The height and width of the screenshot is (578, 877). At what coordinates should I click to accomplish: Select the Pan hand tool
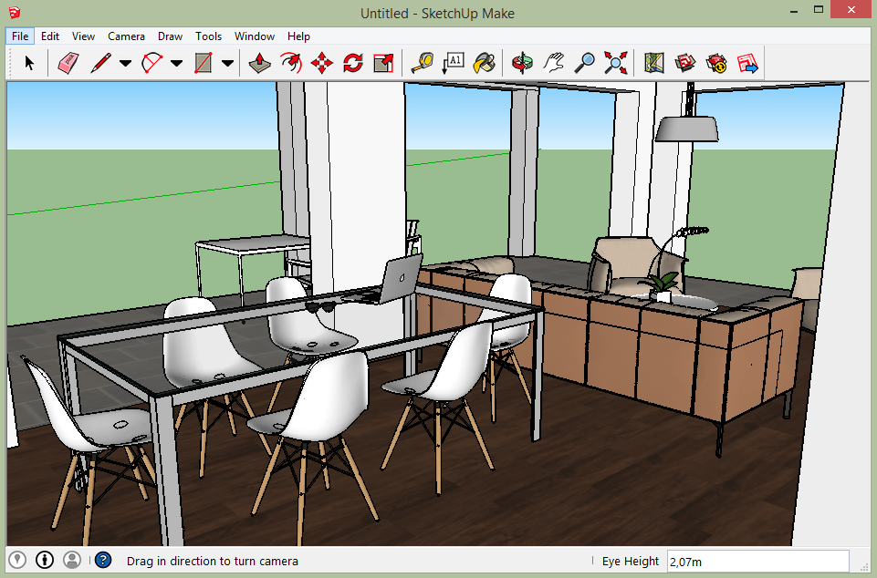point(554,63)
